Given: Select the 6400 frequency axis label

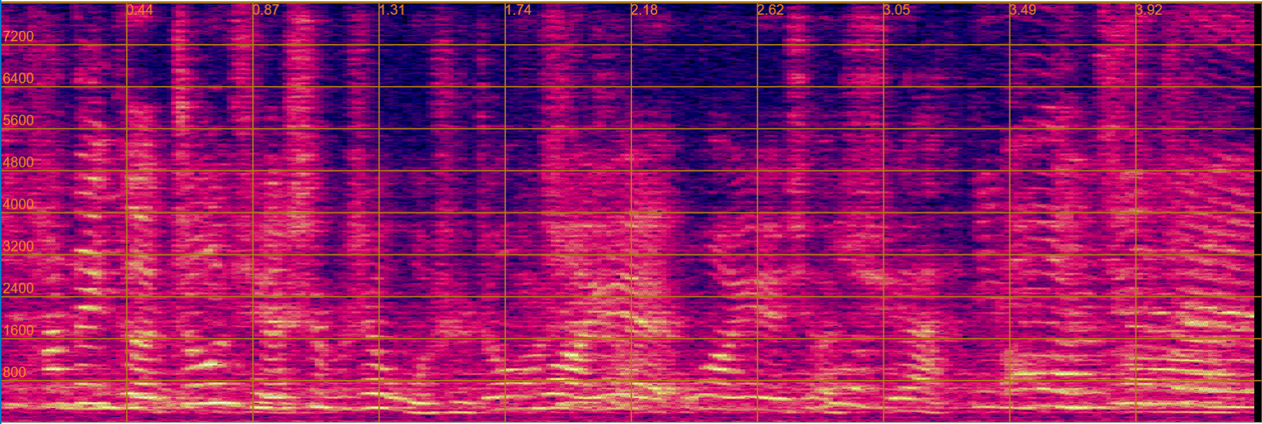Looking at the screenshot, I should pos(18,78).
